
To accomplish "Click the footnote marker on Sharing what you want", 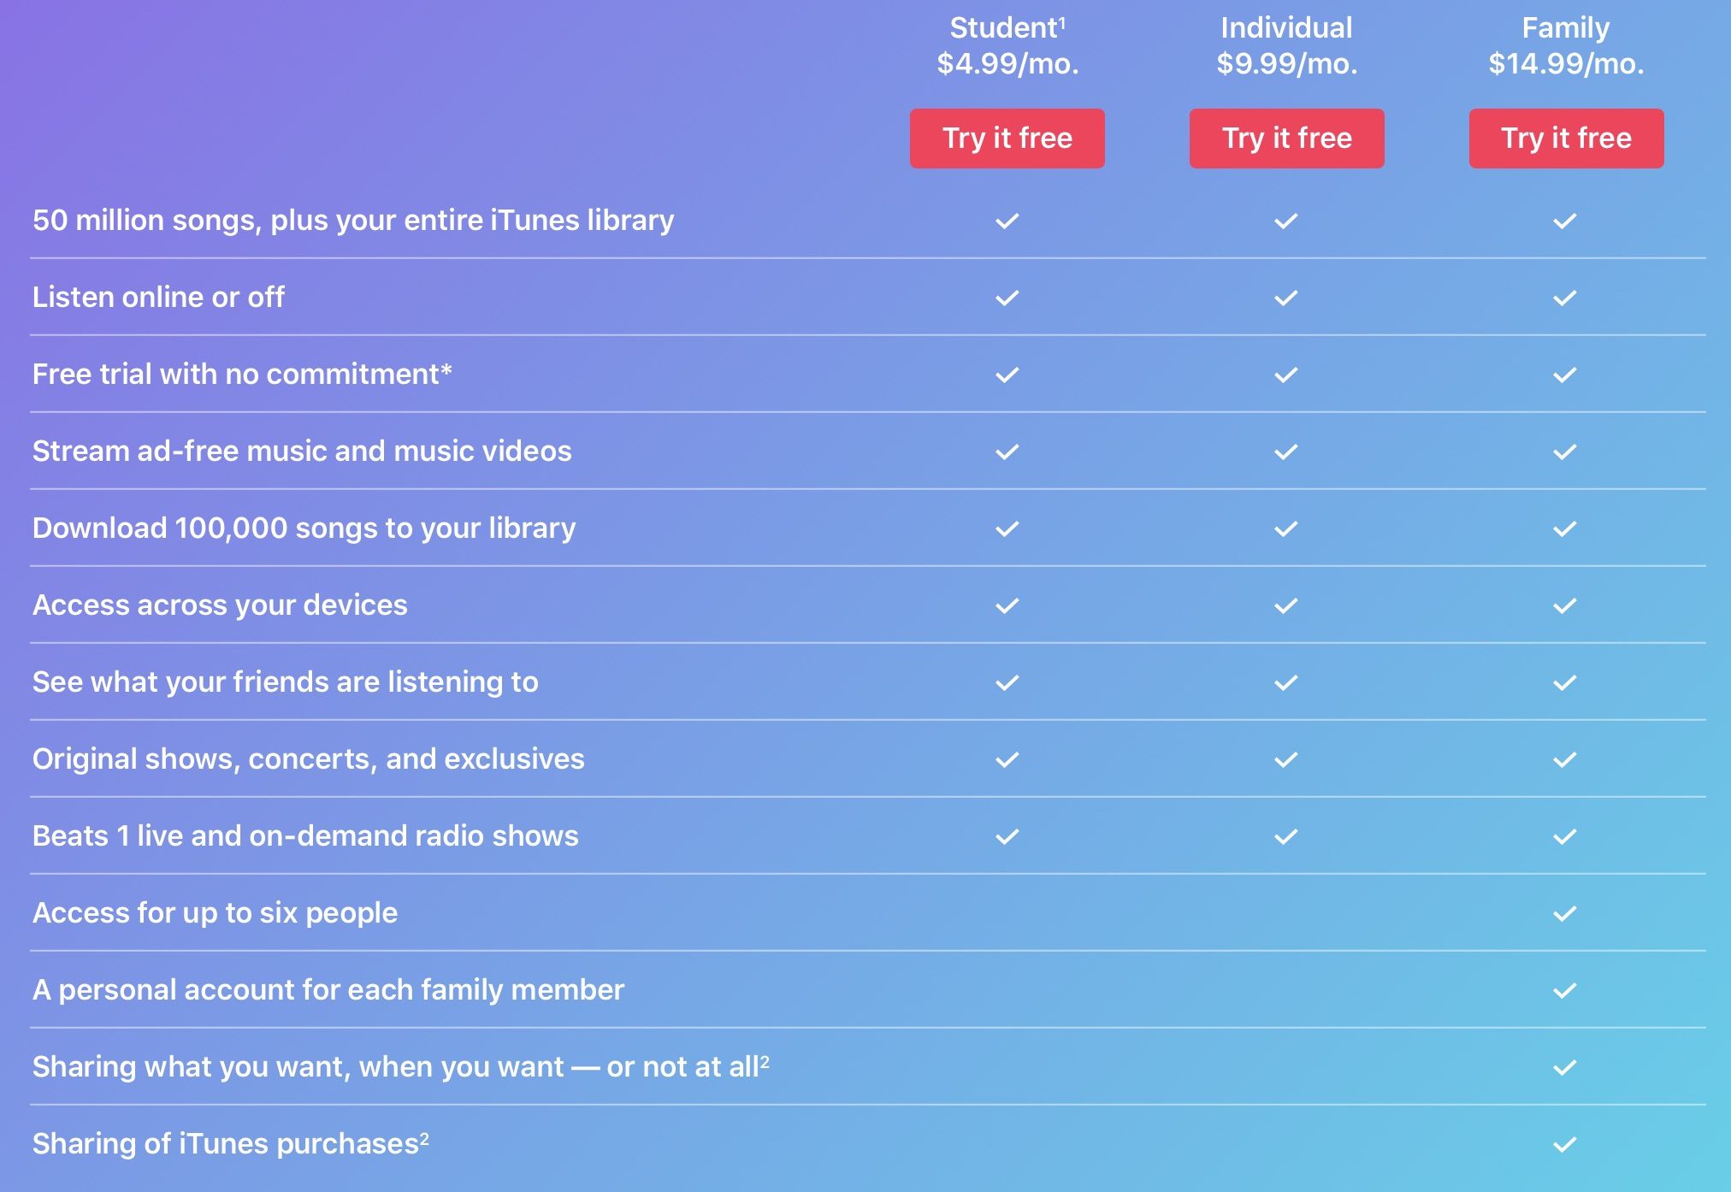I will click(x=765, y=1059).
